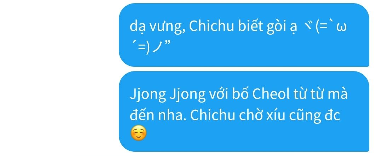Click the abbreviation "đc"
This screenshot has width=382, height=156.
(332, 116)
